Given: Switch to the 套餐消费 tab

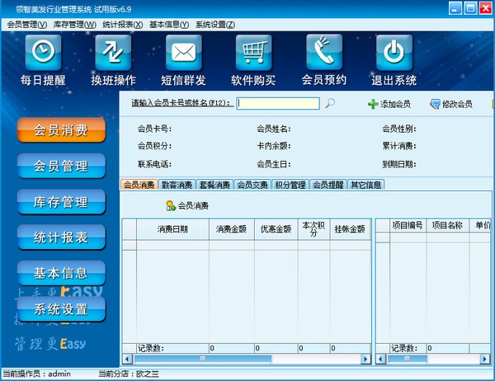Looking at the screenshot, I should tap(214, 185).
